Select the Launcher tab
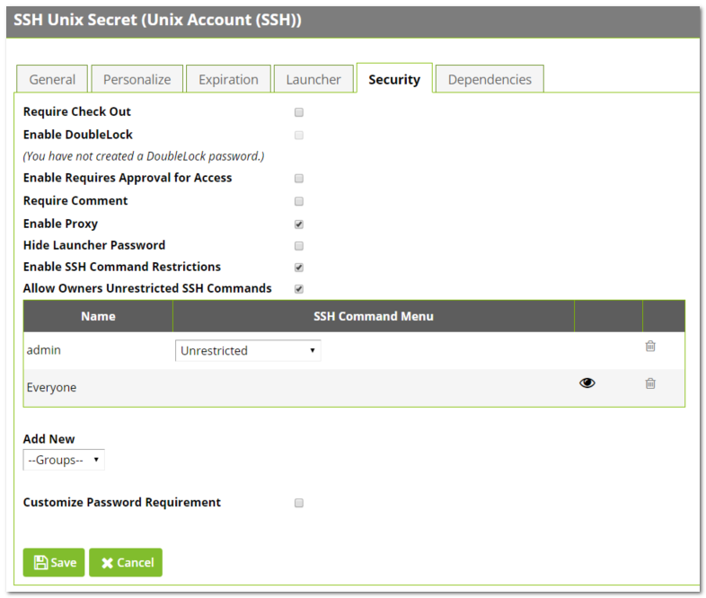 coord(313,79)
